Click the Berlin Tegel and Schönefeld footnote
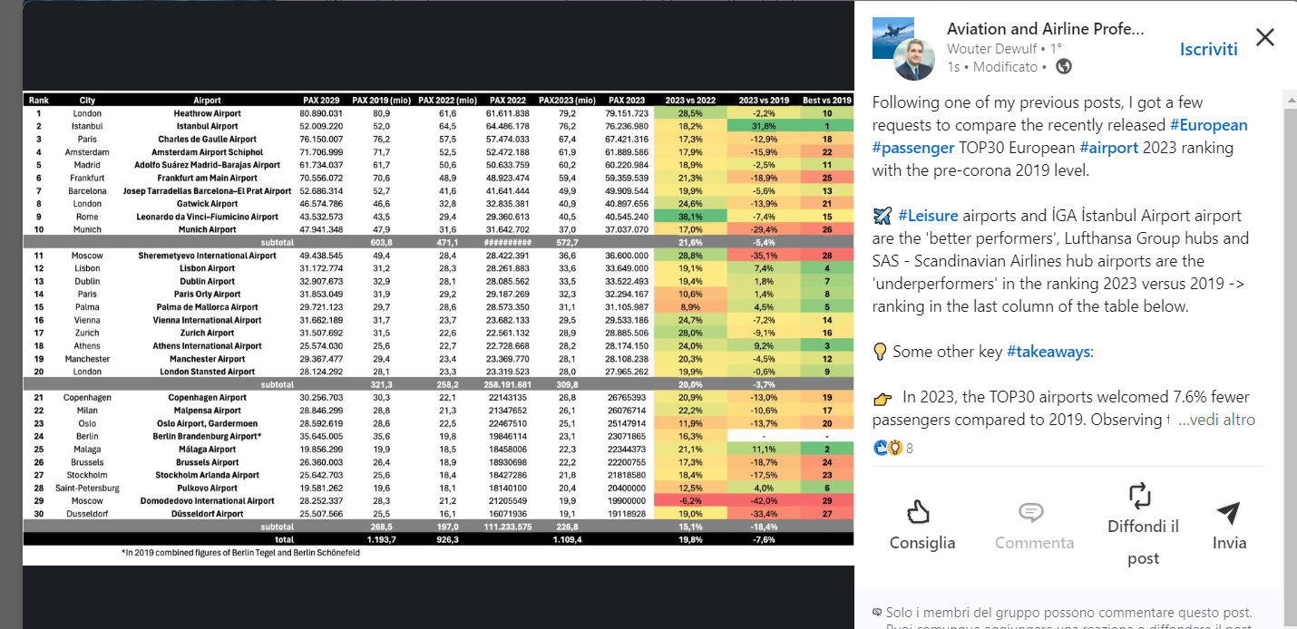 240,552
